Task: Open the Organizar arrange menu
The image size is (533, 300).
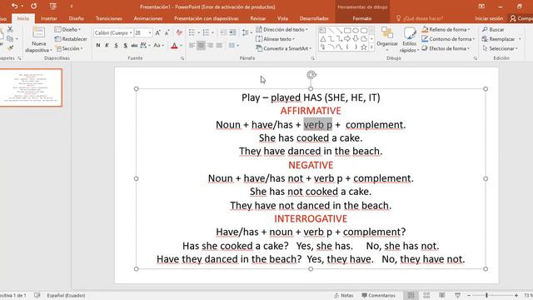Action: pos(387,40)
